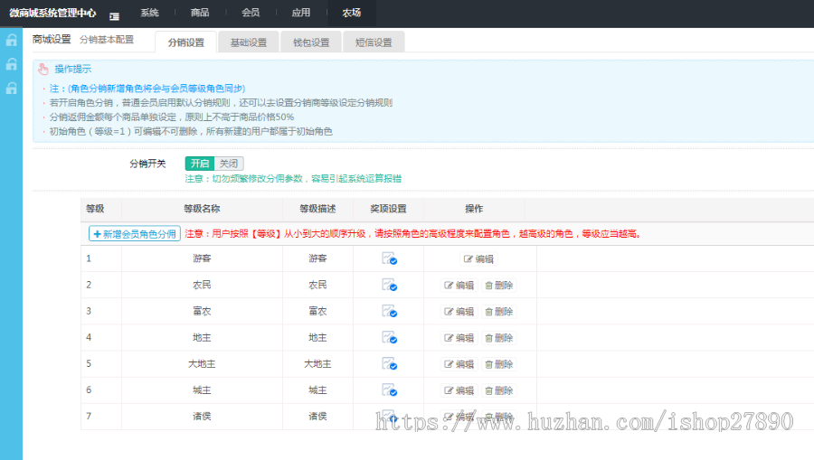Click the 等级 column header

coord(95,209)
